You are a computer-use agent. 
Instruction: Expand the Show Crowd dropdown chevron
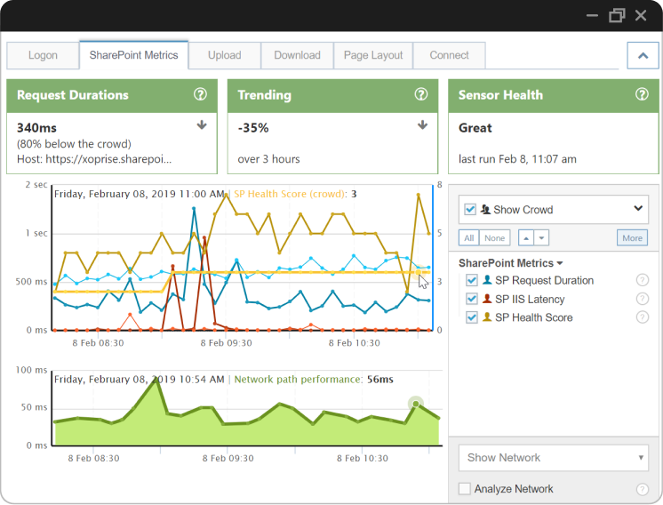click(638, 208)
